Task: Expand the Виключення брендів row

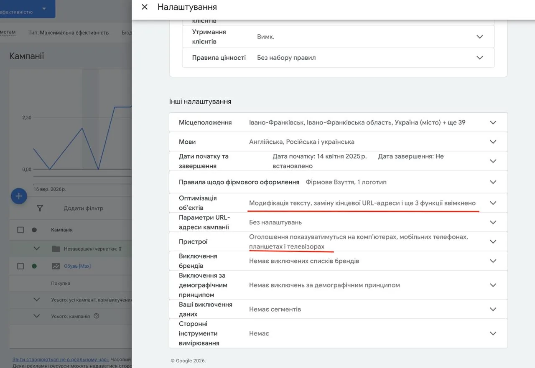Action: pos(493,261)
